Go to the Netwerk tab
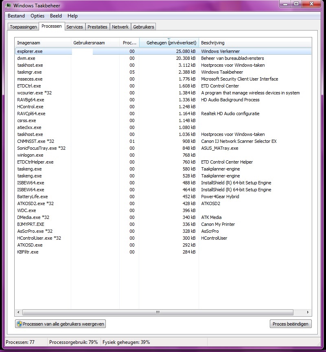326x352 pixels. point(120,27)
